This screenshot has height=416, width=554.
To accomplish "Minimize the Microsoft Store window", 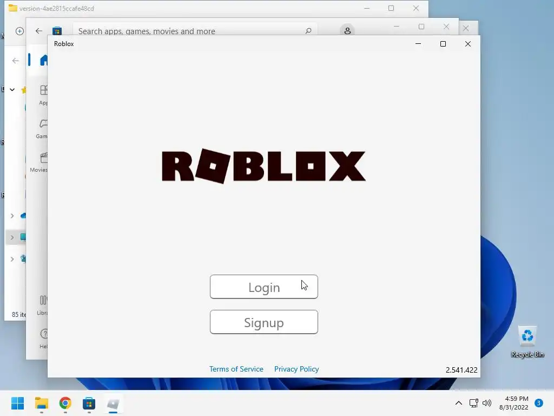I will coord(397,27).
